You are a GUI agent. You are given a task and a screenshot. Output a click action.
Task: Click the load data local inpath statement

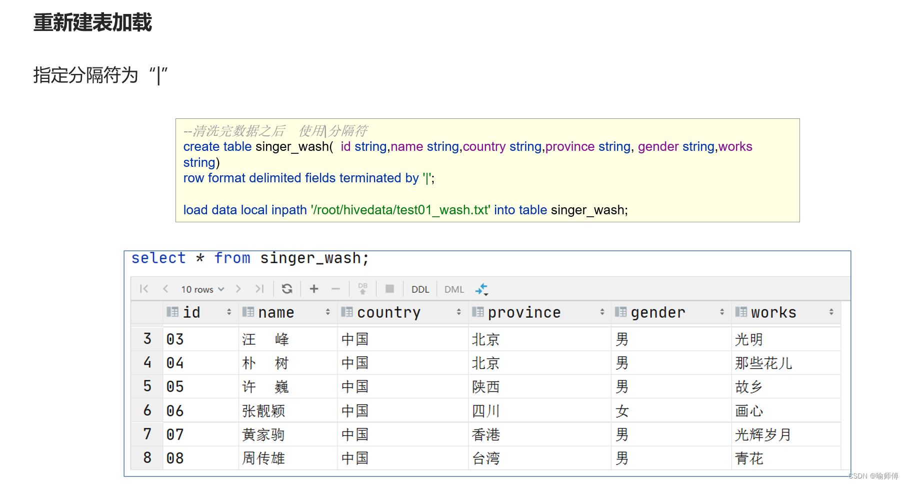click(405, 210)
